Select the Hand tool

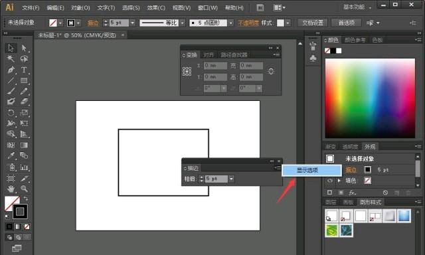tap(11, 189)
